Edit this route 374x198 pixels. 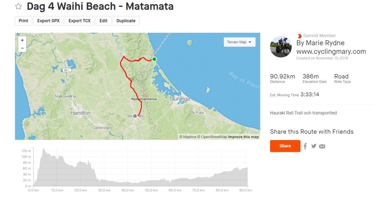[103, 21]
